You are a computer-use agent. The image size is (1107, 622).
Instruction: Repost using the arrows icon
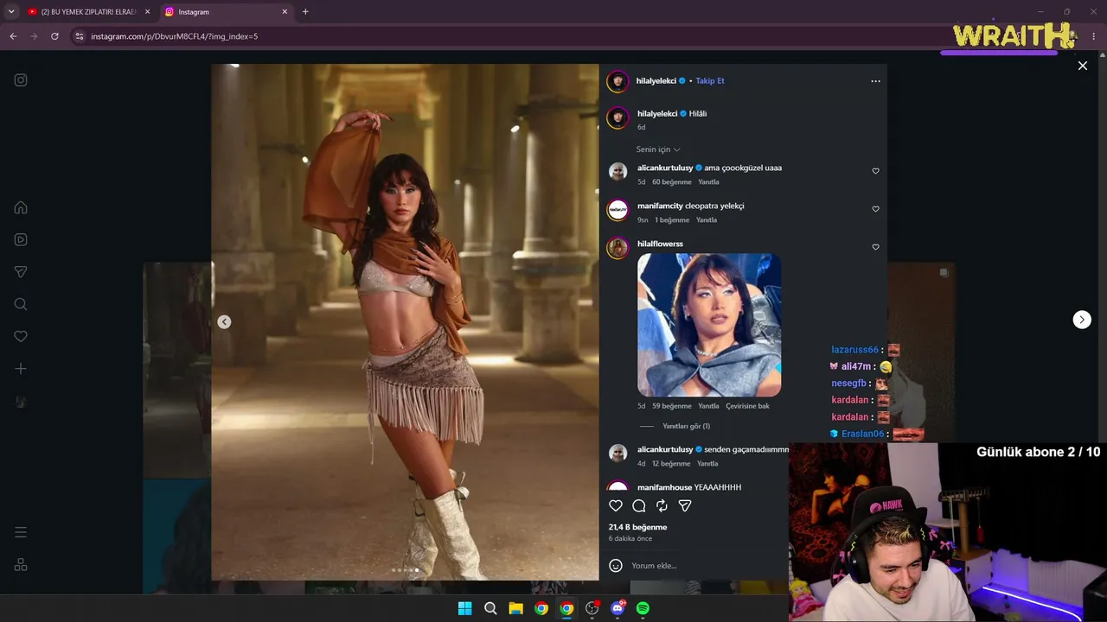[x=662, y=505]
